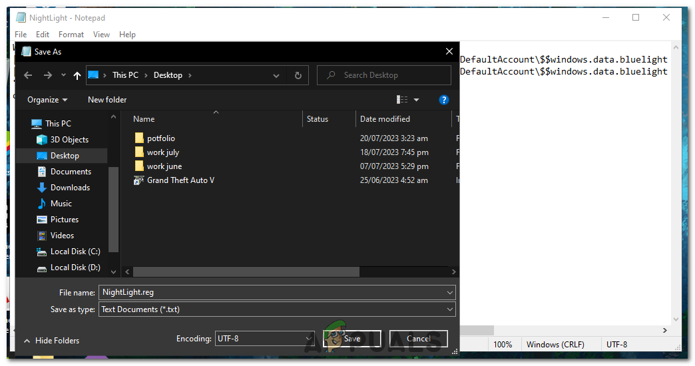Click date 18/07/2023 7:45 pm
The width and height of the screenshot is (695, 366).
(394, 152)
